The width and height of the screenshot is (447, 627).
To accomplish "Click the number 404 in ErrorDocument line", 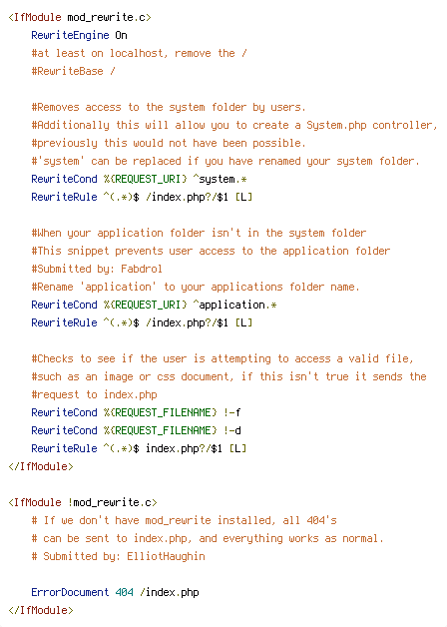I will (125, 592).
